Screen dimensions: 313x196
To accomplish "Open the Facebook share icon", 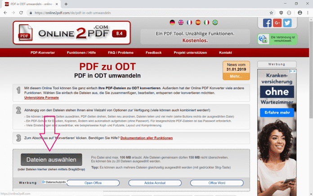I will [x=267, y=23].
